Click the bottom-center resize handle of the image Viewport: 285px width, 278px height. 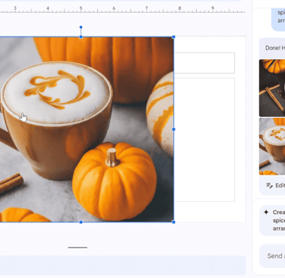click(x=81, y=222)
